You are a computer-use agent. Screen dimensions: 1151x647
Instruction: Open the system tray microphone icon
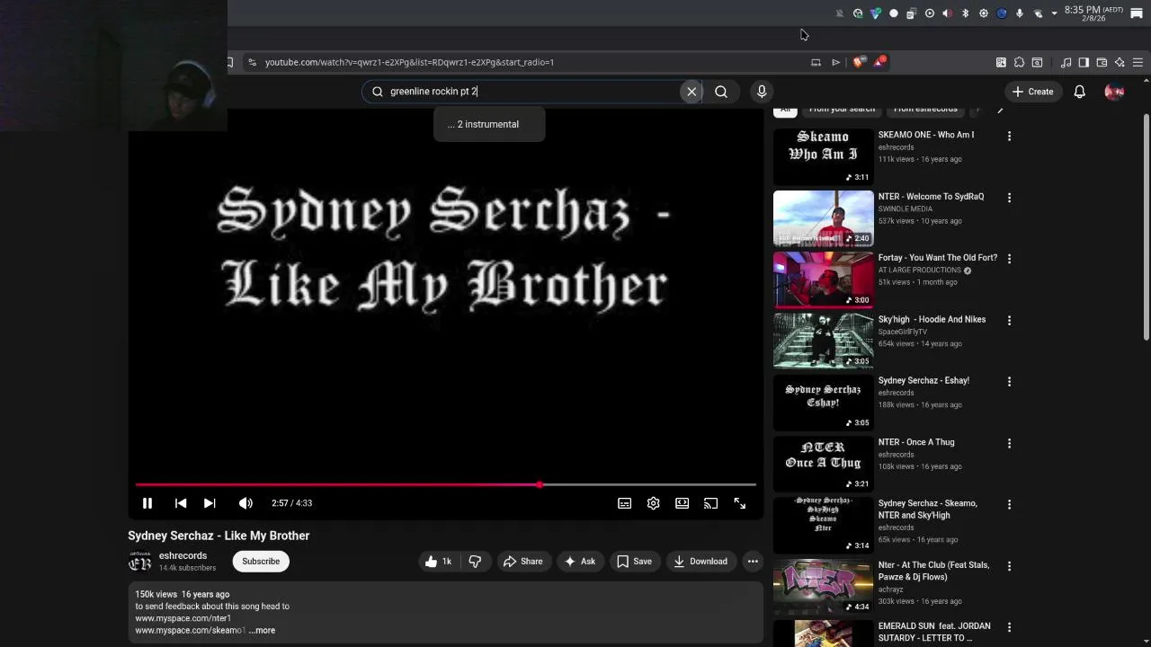1020,13
